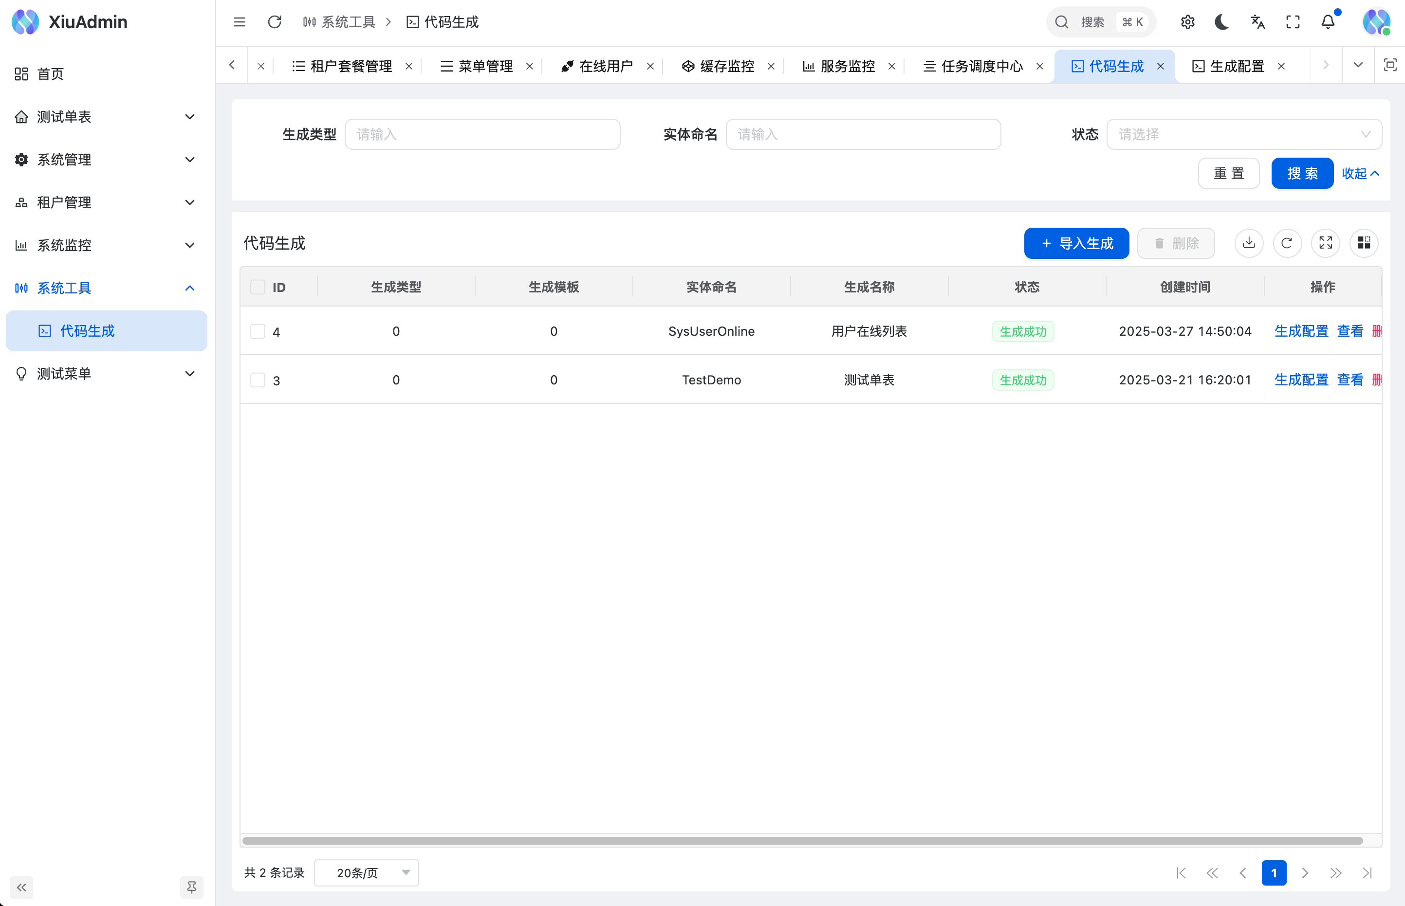
Task: Open 查看 link for TestDemo row
Action: click(x=1350, y=380)
